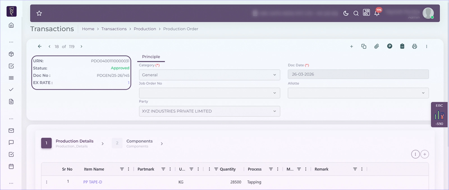Open the ERC side widget
Screen dimensions: 449x190
(439, 115)
